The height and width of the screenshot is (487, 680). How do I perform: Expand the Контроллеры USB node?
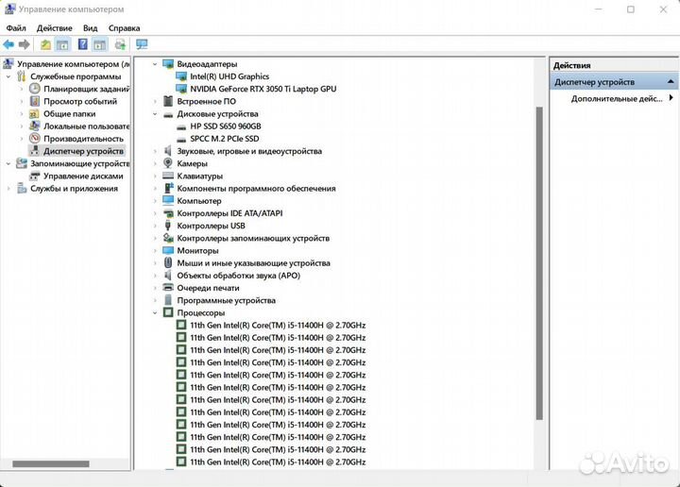[x=155, y=226]
